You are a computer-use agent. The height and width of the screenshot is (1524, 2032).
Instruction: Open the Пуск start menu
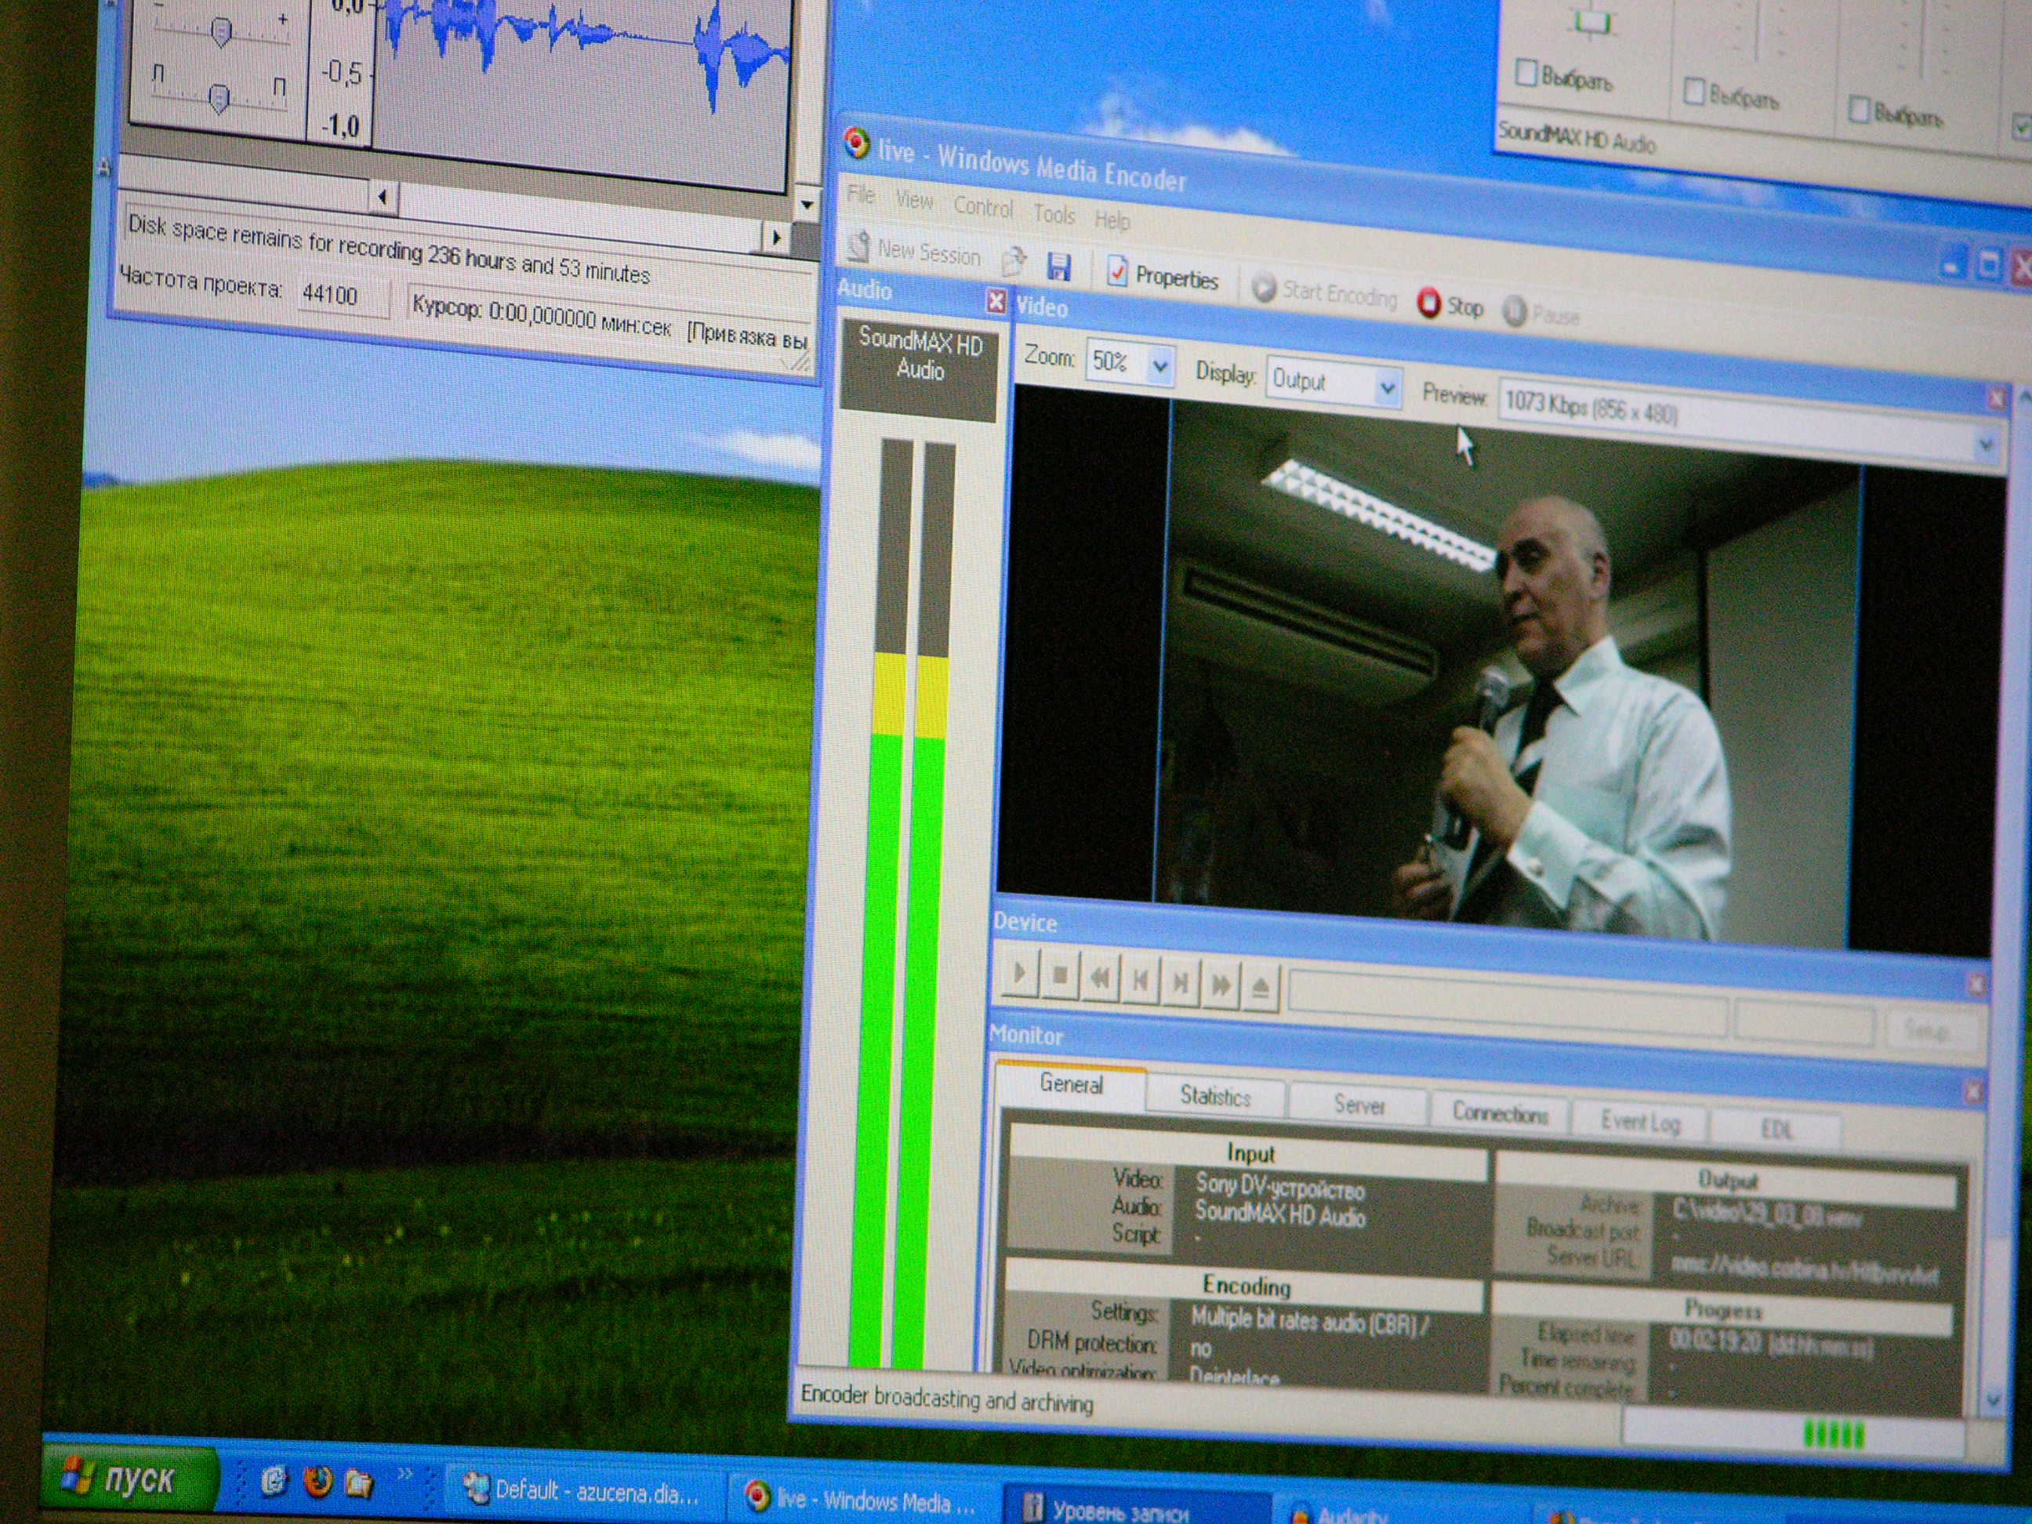pyautogui.click(x=129, y=1479)
